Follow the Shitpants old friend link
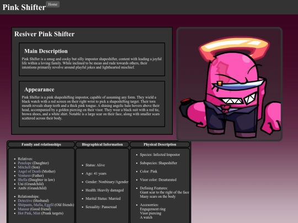Image resolution: width=298 pixels, height=223 pixels. click(25, 205)
